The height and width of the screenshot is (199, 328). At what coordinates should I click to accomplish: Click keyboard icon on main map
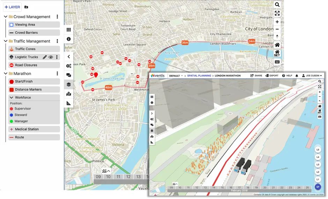[277, 62]
